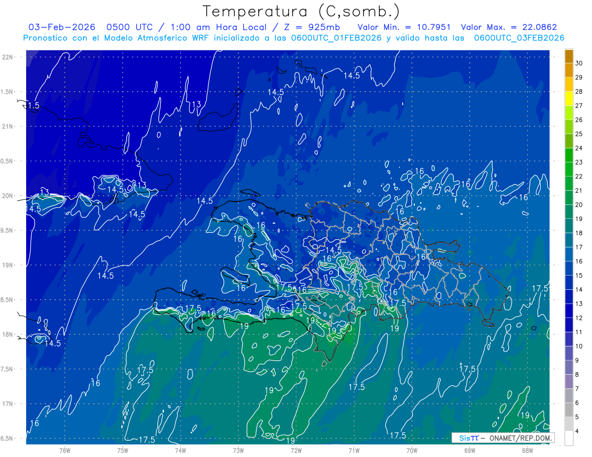Click the '19N' latitude axis label
Image resolution: width=592 pixels, height=457 pixels.
coord(8,265)
